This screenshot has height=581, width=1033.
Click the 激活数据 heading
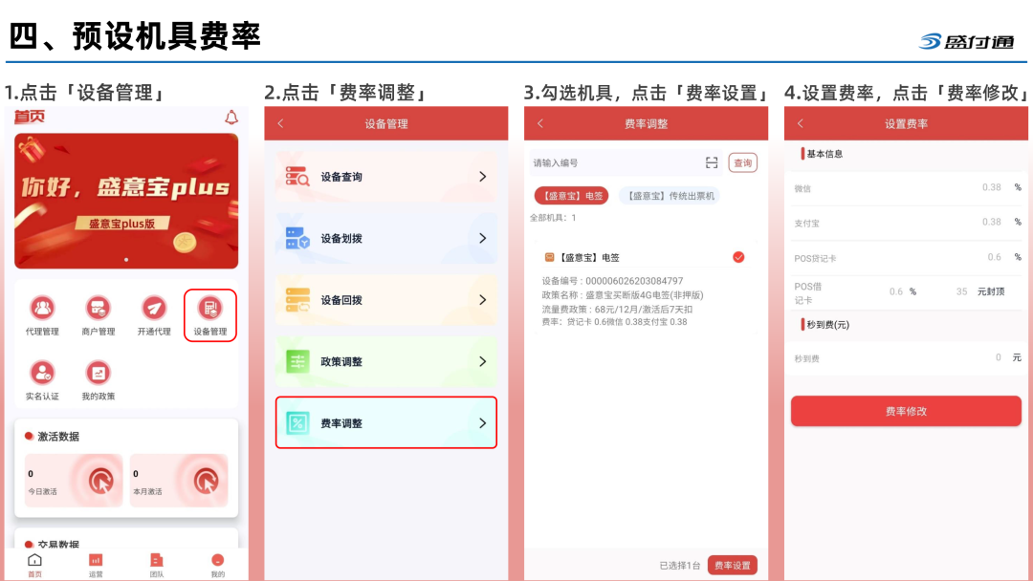click(58, 437)
